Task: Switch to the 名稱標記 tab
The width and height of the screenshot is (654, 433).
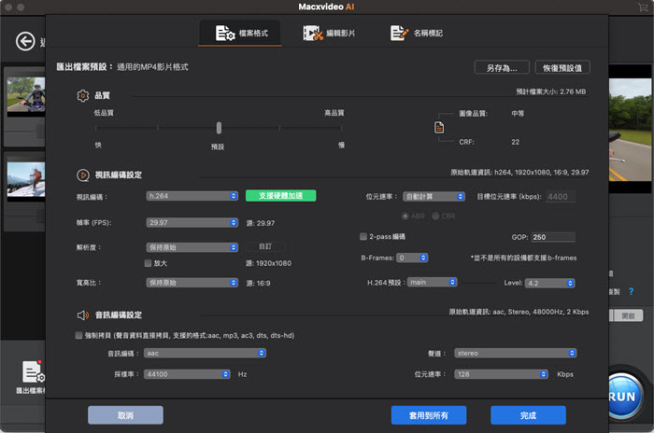Action: (417, 33)
